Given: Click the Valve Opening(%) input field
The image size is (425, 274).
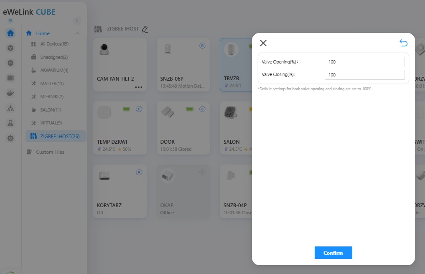Looking at the screenshot, I should click(364, 62).
